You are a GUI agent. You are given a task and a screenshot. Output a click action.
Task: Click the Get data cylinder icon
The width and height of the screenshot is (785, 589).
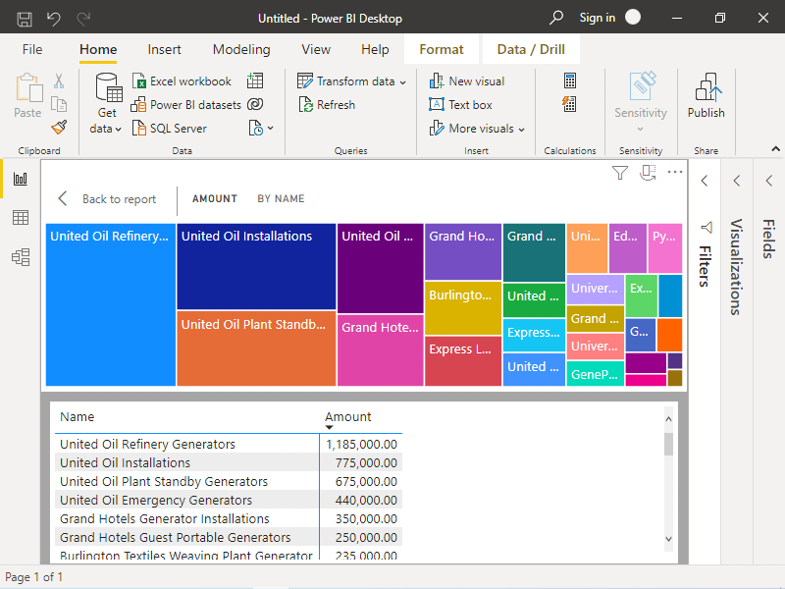click(108, 87)
